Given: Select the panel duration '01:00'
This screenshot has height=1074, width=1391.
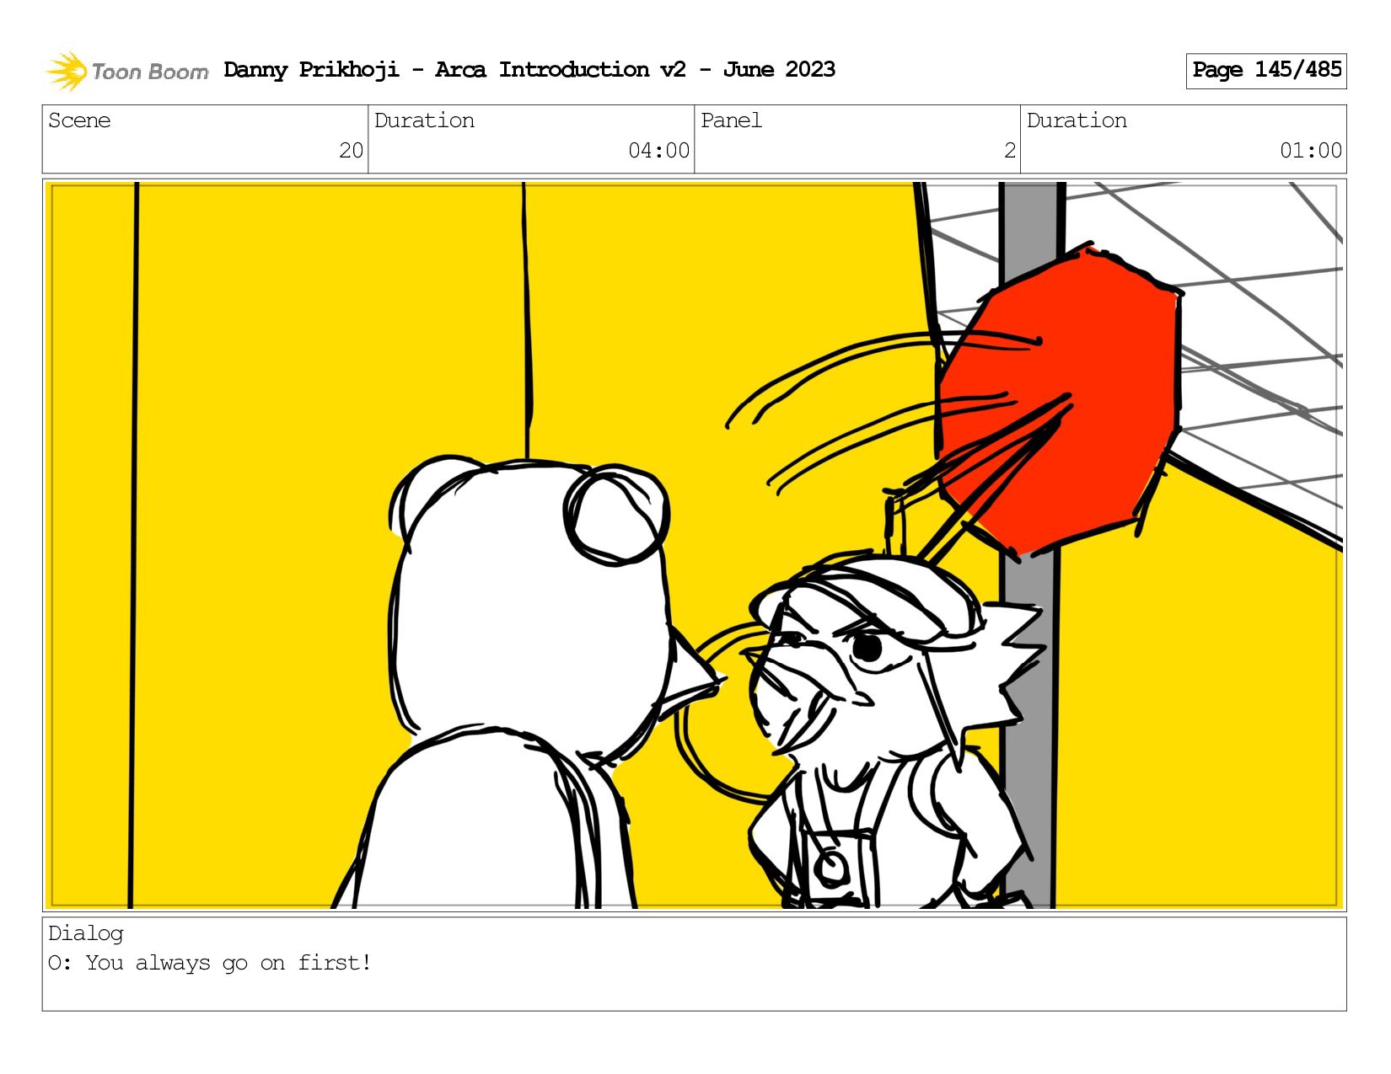Looking at the screenshot, I should point(1310,151).
